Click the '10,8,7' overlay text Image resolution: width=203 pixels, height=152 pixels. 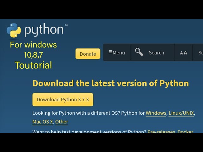coord(33,55)
